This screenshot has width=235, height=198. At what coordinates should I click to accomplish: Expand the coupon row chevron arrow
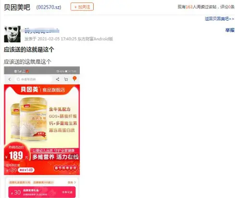75,183
